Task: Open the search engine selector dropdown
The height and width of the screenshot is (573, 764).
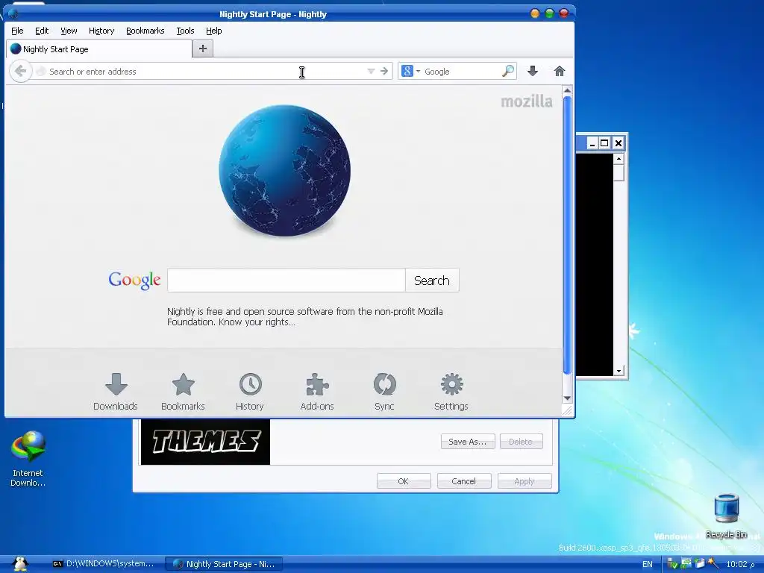Action: (410, 71)
